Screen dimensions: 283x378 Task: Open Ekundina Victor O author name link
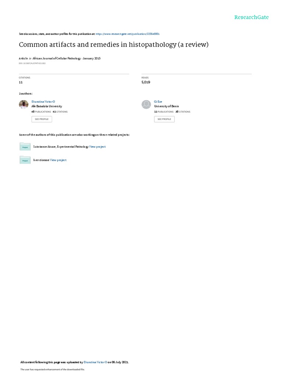click(43, 102)
